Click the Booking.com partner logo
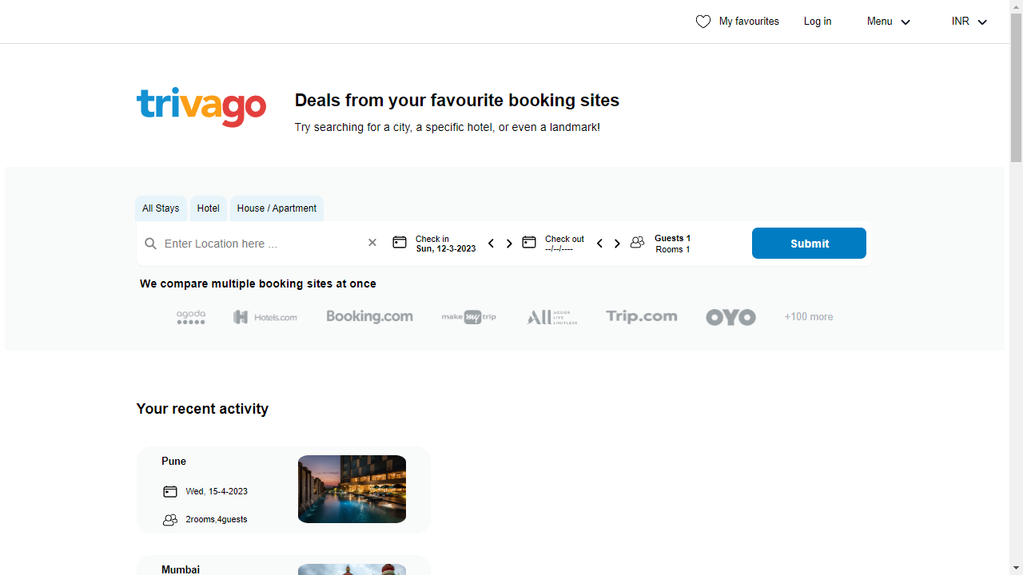This screenshot has width=1023, height=575. pyautogui.click(x=369, y=317)
